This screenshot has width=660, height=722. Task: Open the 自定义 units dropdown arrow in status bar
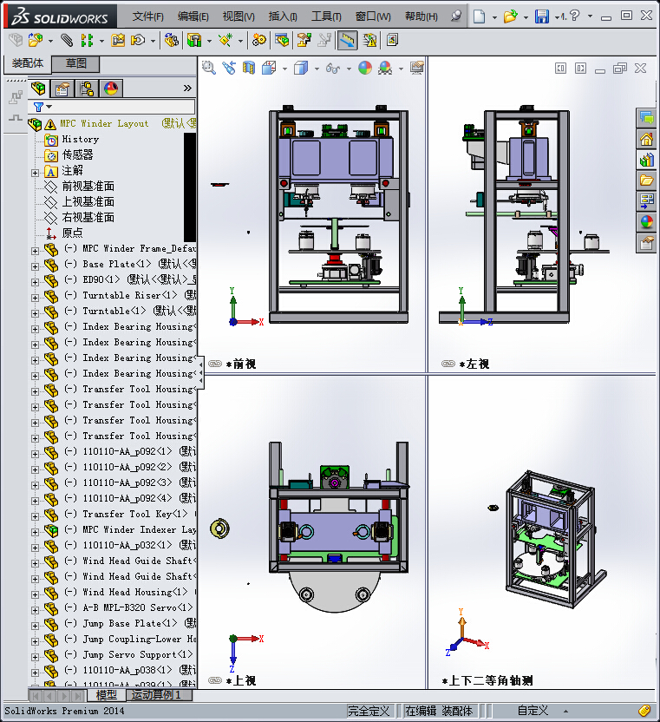click(x=565, y=711)
